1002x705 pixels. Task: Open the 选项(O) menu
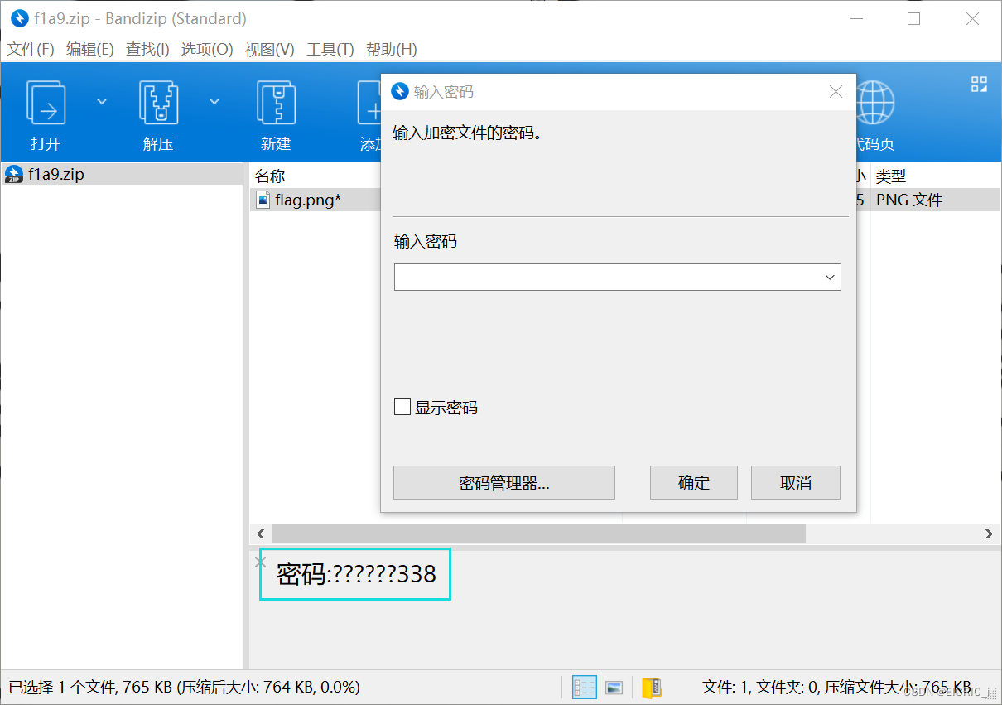207,50
